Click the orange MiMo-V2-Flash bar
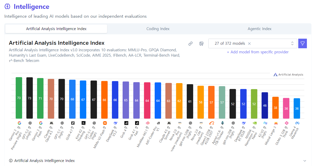The width and height of the screenshot is (314, 166). coord(105,100)
